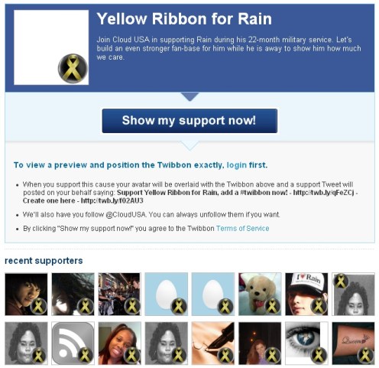Screen dimensions: 379x368
Task: Click the Show my support now! button
Action: (189, 121)
